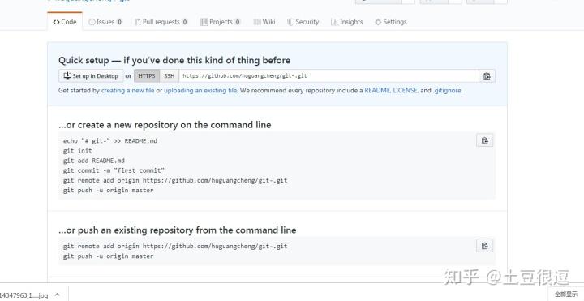Click the git commit first commit line
Image resolution: width=584 pixels, height=301 pixels.
click(114, 170)
